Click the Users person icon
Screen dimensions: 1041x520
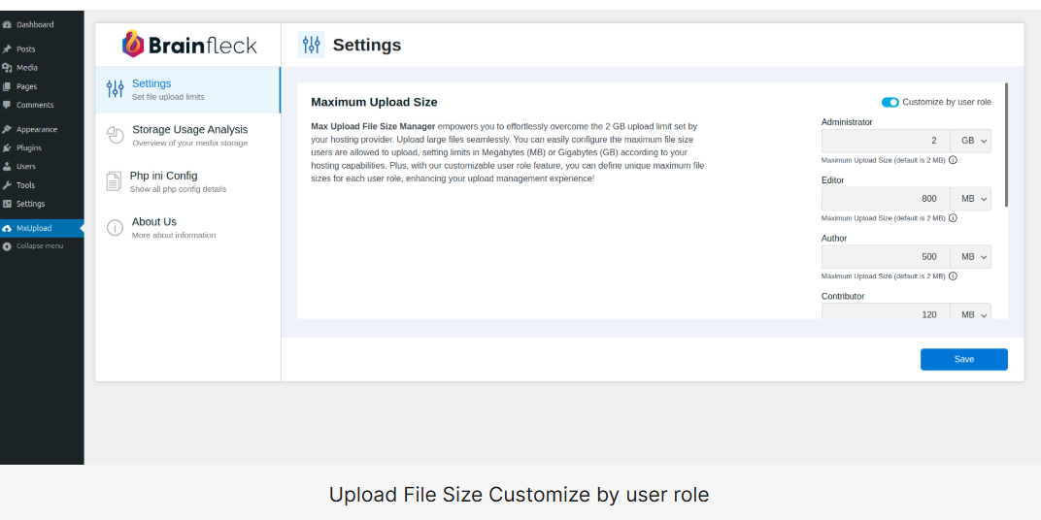(7, 167)
